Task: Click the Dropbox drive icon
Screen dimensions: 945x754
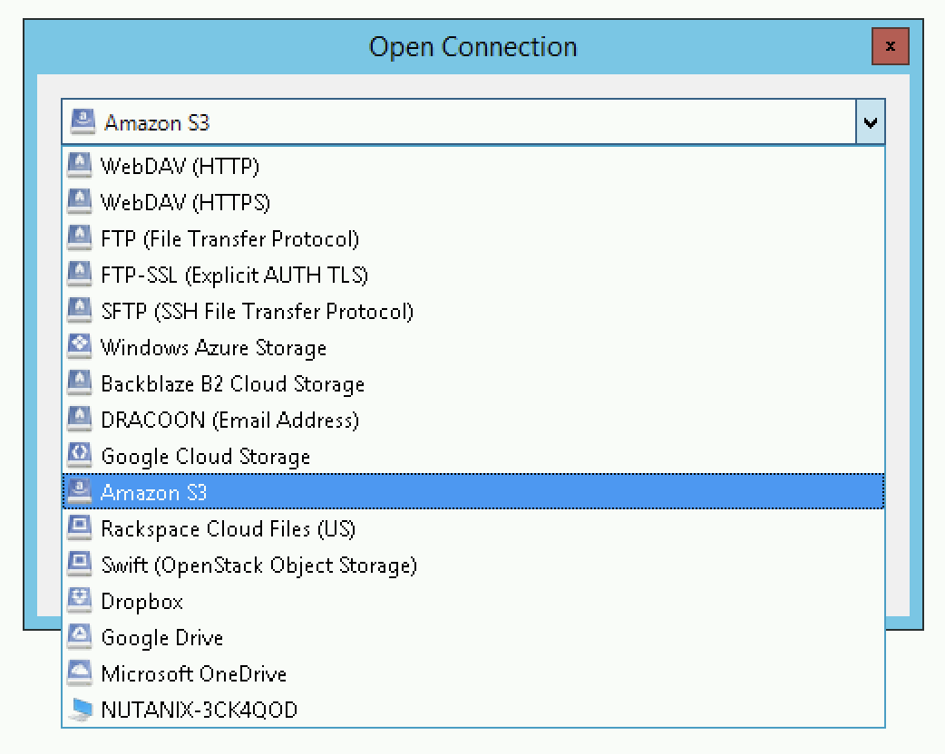Action: click(80, 601)
